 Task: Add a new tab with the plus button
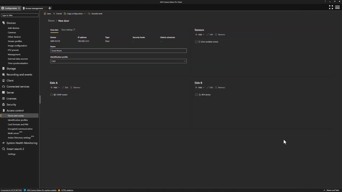tap(50, 8)
